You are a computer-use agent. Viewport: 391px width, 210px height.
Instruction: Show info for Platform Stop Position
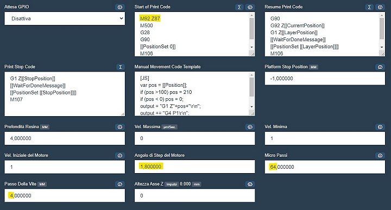click(x=380, y=67)
